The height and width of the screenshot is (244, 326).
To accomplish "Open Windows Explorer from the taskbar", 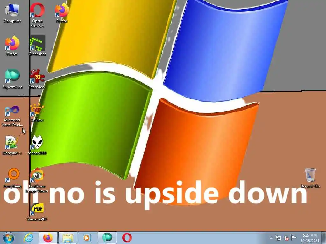I will 68,238.
